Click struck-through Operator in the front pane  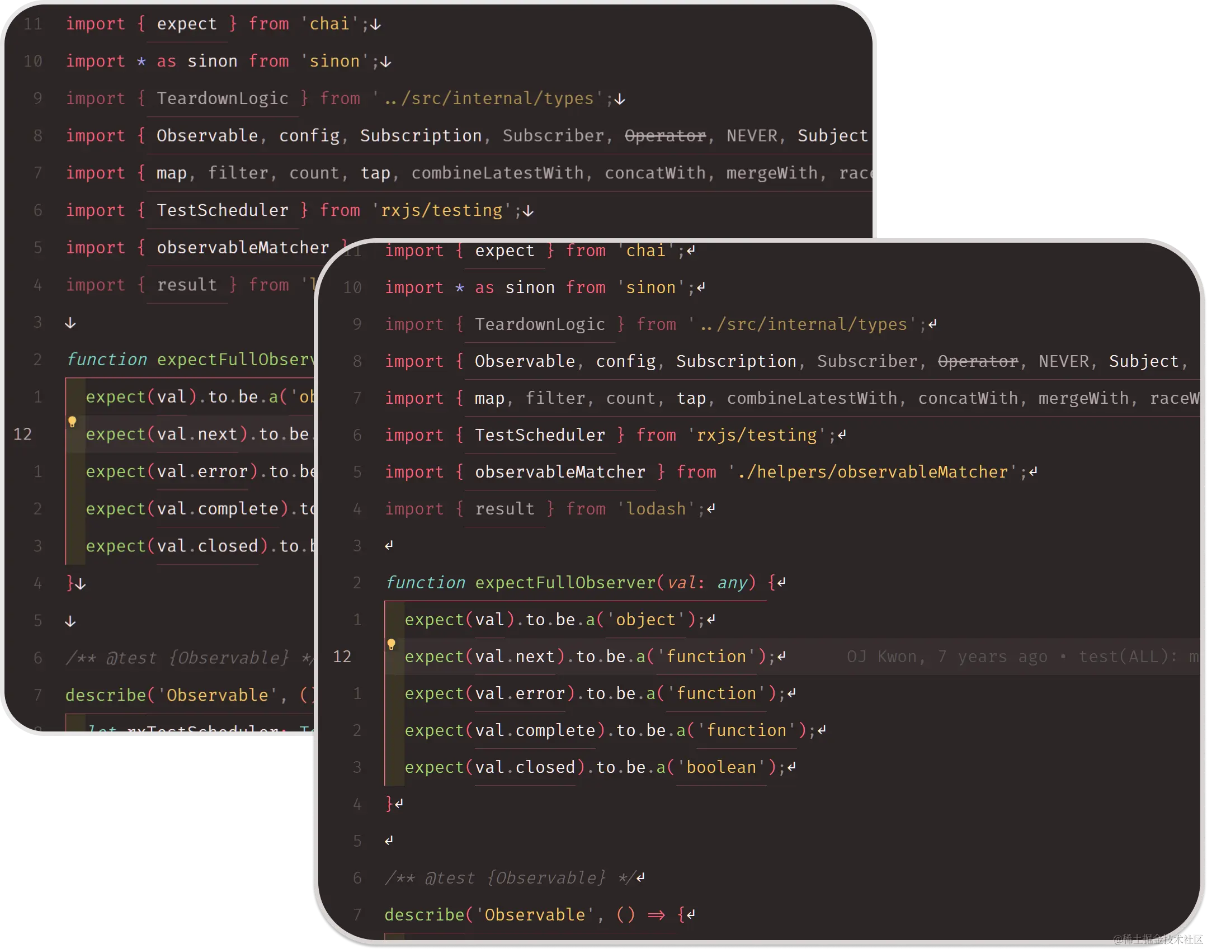point(978,361)
